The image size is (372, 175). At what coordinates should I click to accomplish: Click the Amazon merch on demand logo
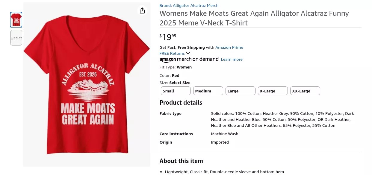[x=189, y=59]
